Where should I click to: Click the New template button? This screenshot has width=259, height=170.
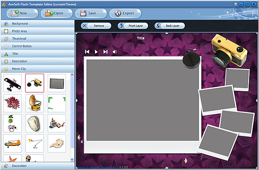tap(22, 13)
